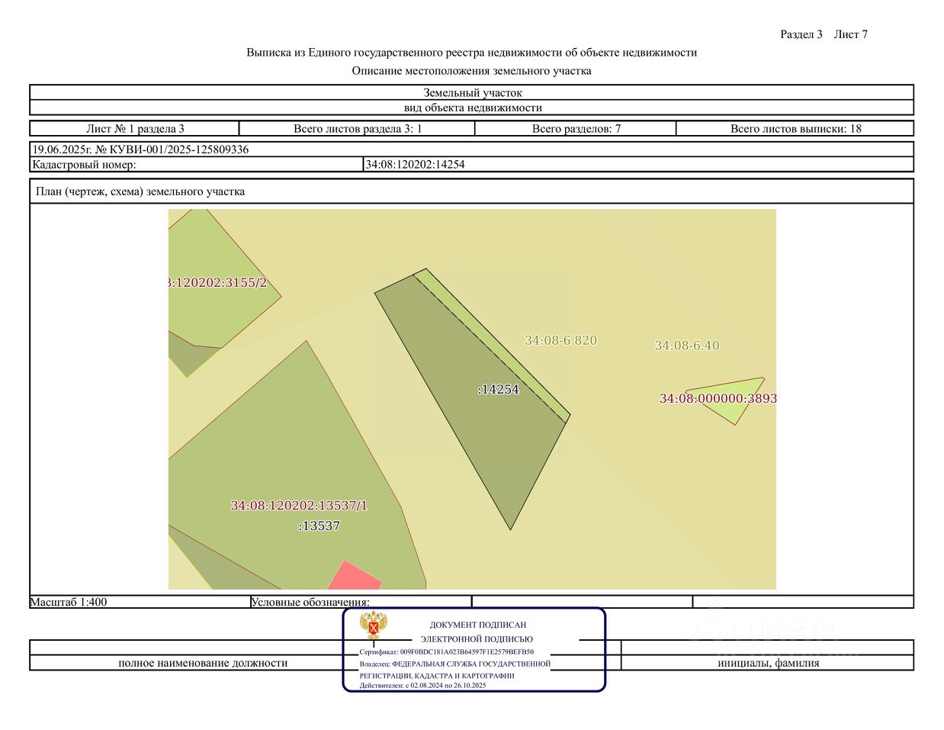Click the 'полное наименование должности' cell

(x=203, y=663)
